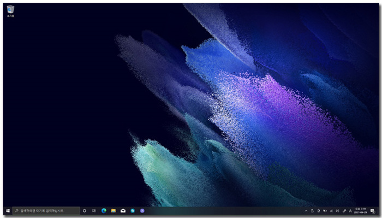Expand the hidden system tray icons chevron

pyautogui.click(x=306, y=211)
